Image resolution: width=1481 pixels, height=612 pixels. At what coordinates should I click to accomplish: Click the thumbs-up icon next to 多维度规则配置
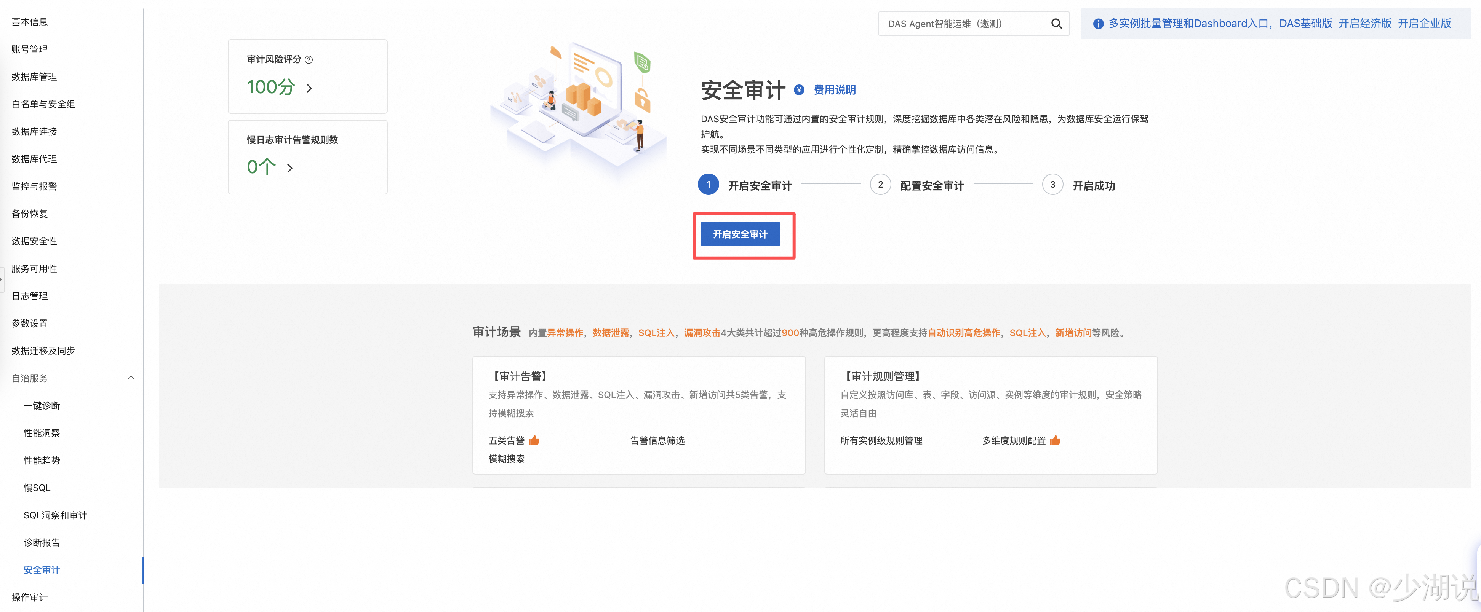pos(1055,441)
